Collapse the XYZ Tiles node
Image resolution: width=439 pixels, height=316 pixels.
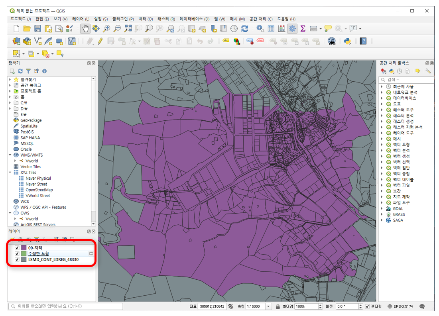(x=10, y=173)
